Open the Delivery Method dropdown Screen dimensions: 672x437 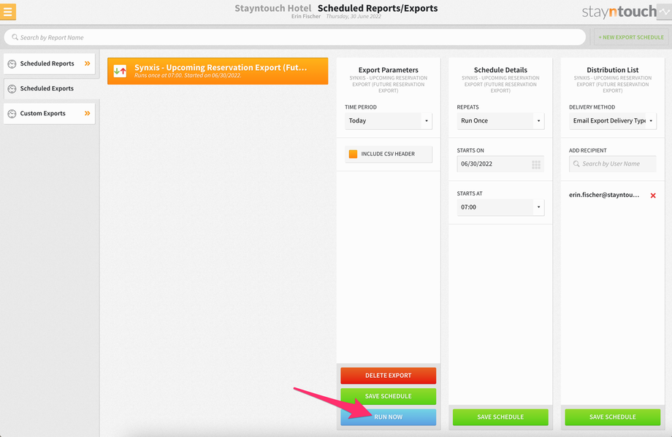613,120
